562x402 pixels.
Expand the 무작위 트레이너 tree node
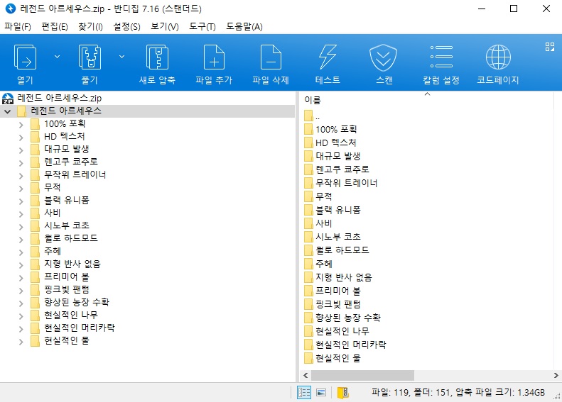point(21,176)
